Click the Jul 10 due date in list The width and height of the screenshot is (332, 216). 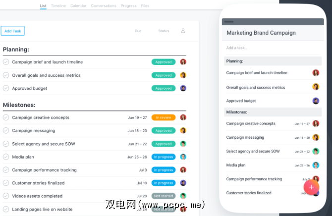[142, 183]
